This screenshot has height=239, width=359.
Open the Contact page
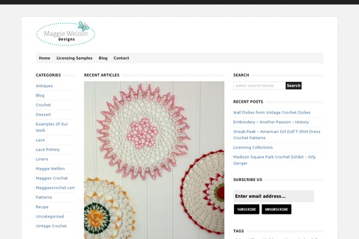121,58
